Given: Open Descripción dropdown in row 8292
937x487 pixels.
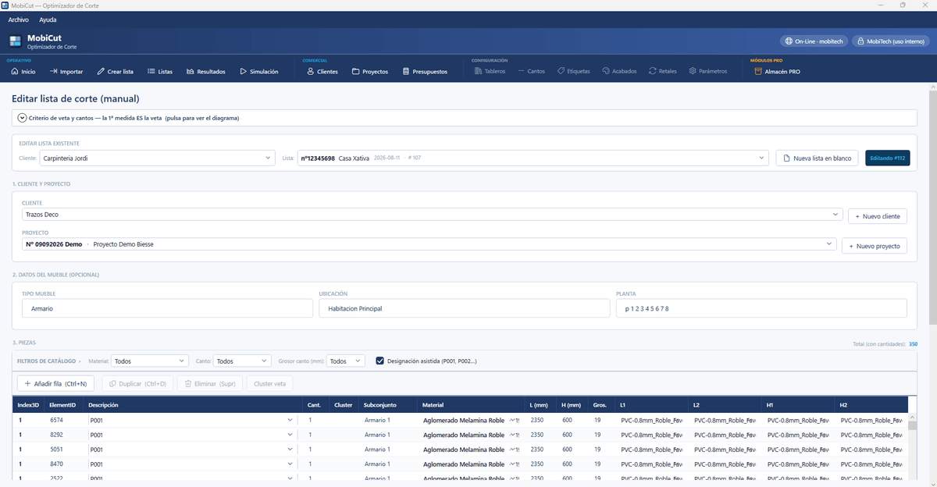Looking at the screenshot, I should click(x=290, y=435).
